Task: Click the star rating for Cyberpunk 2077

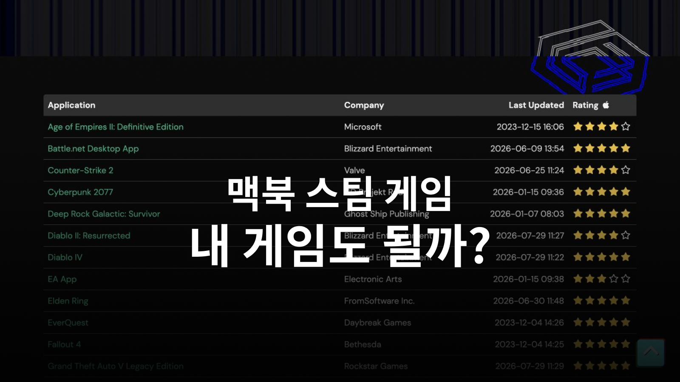Action: tap(601, 192)
